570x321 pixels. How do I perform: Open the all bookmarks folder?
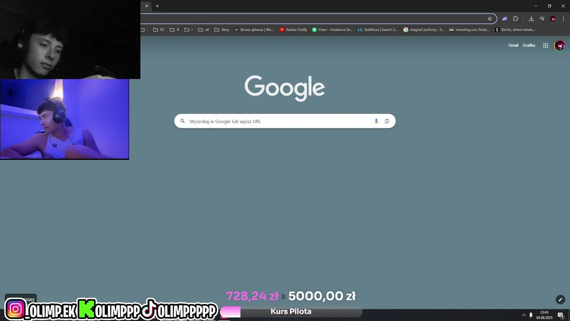204,30
